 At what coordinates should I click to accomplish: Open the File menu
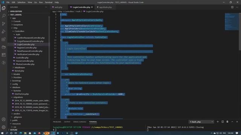click(x=8, y=2)
